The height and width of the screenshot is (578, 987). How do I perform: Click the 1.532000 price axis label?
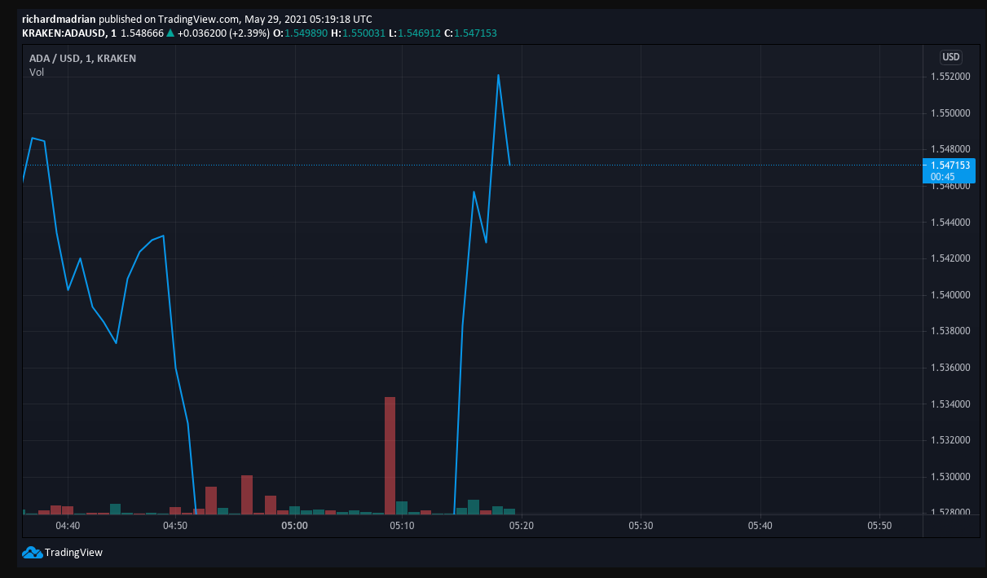pyautogui.click(x=950, y=440)
